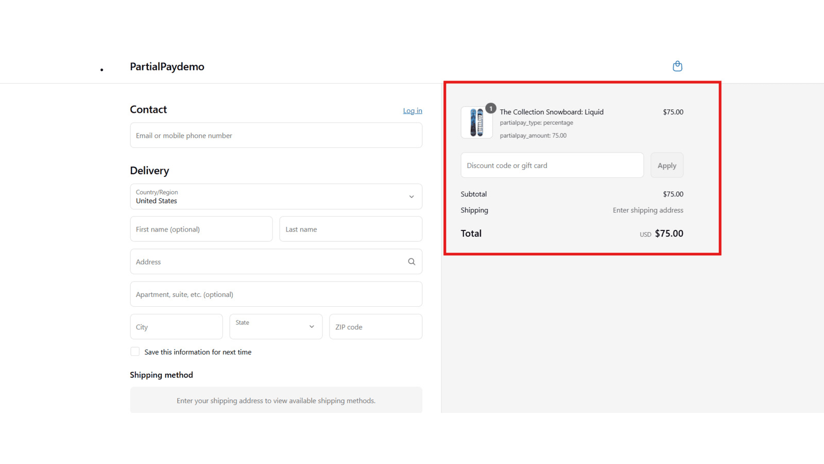Viewport: 824px width, 464px height.
Task: Click Enter shipping address in summary
Action: coord(648,210)
